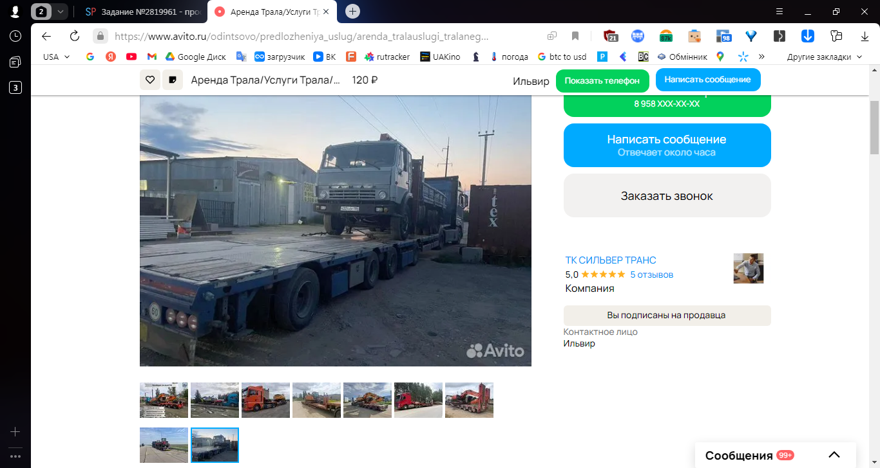Viewport: 880px width, 468px height.
Task: Open the Google Maps bookmark icon
Action: click(720, 57)
